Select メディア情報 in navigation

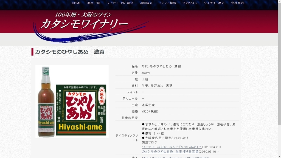point(167,3)
